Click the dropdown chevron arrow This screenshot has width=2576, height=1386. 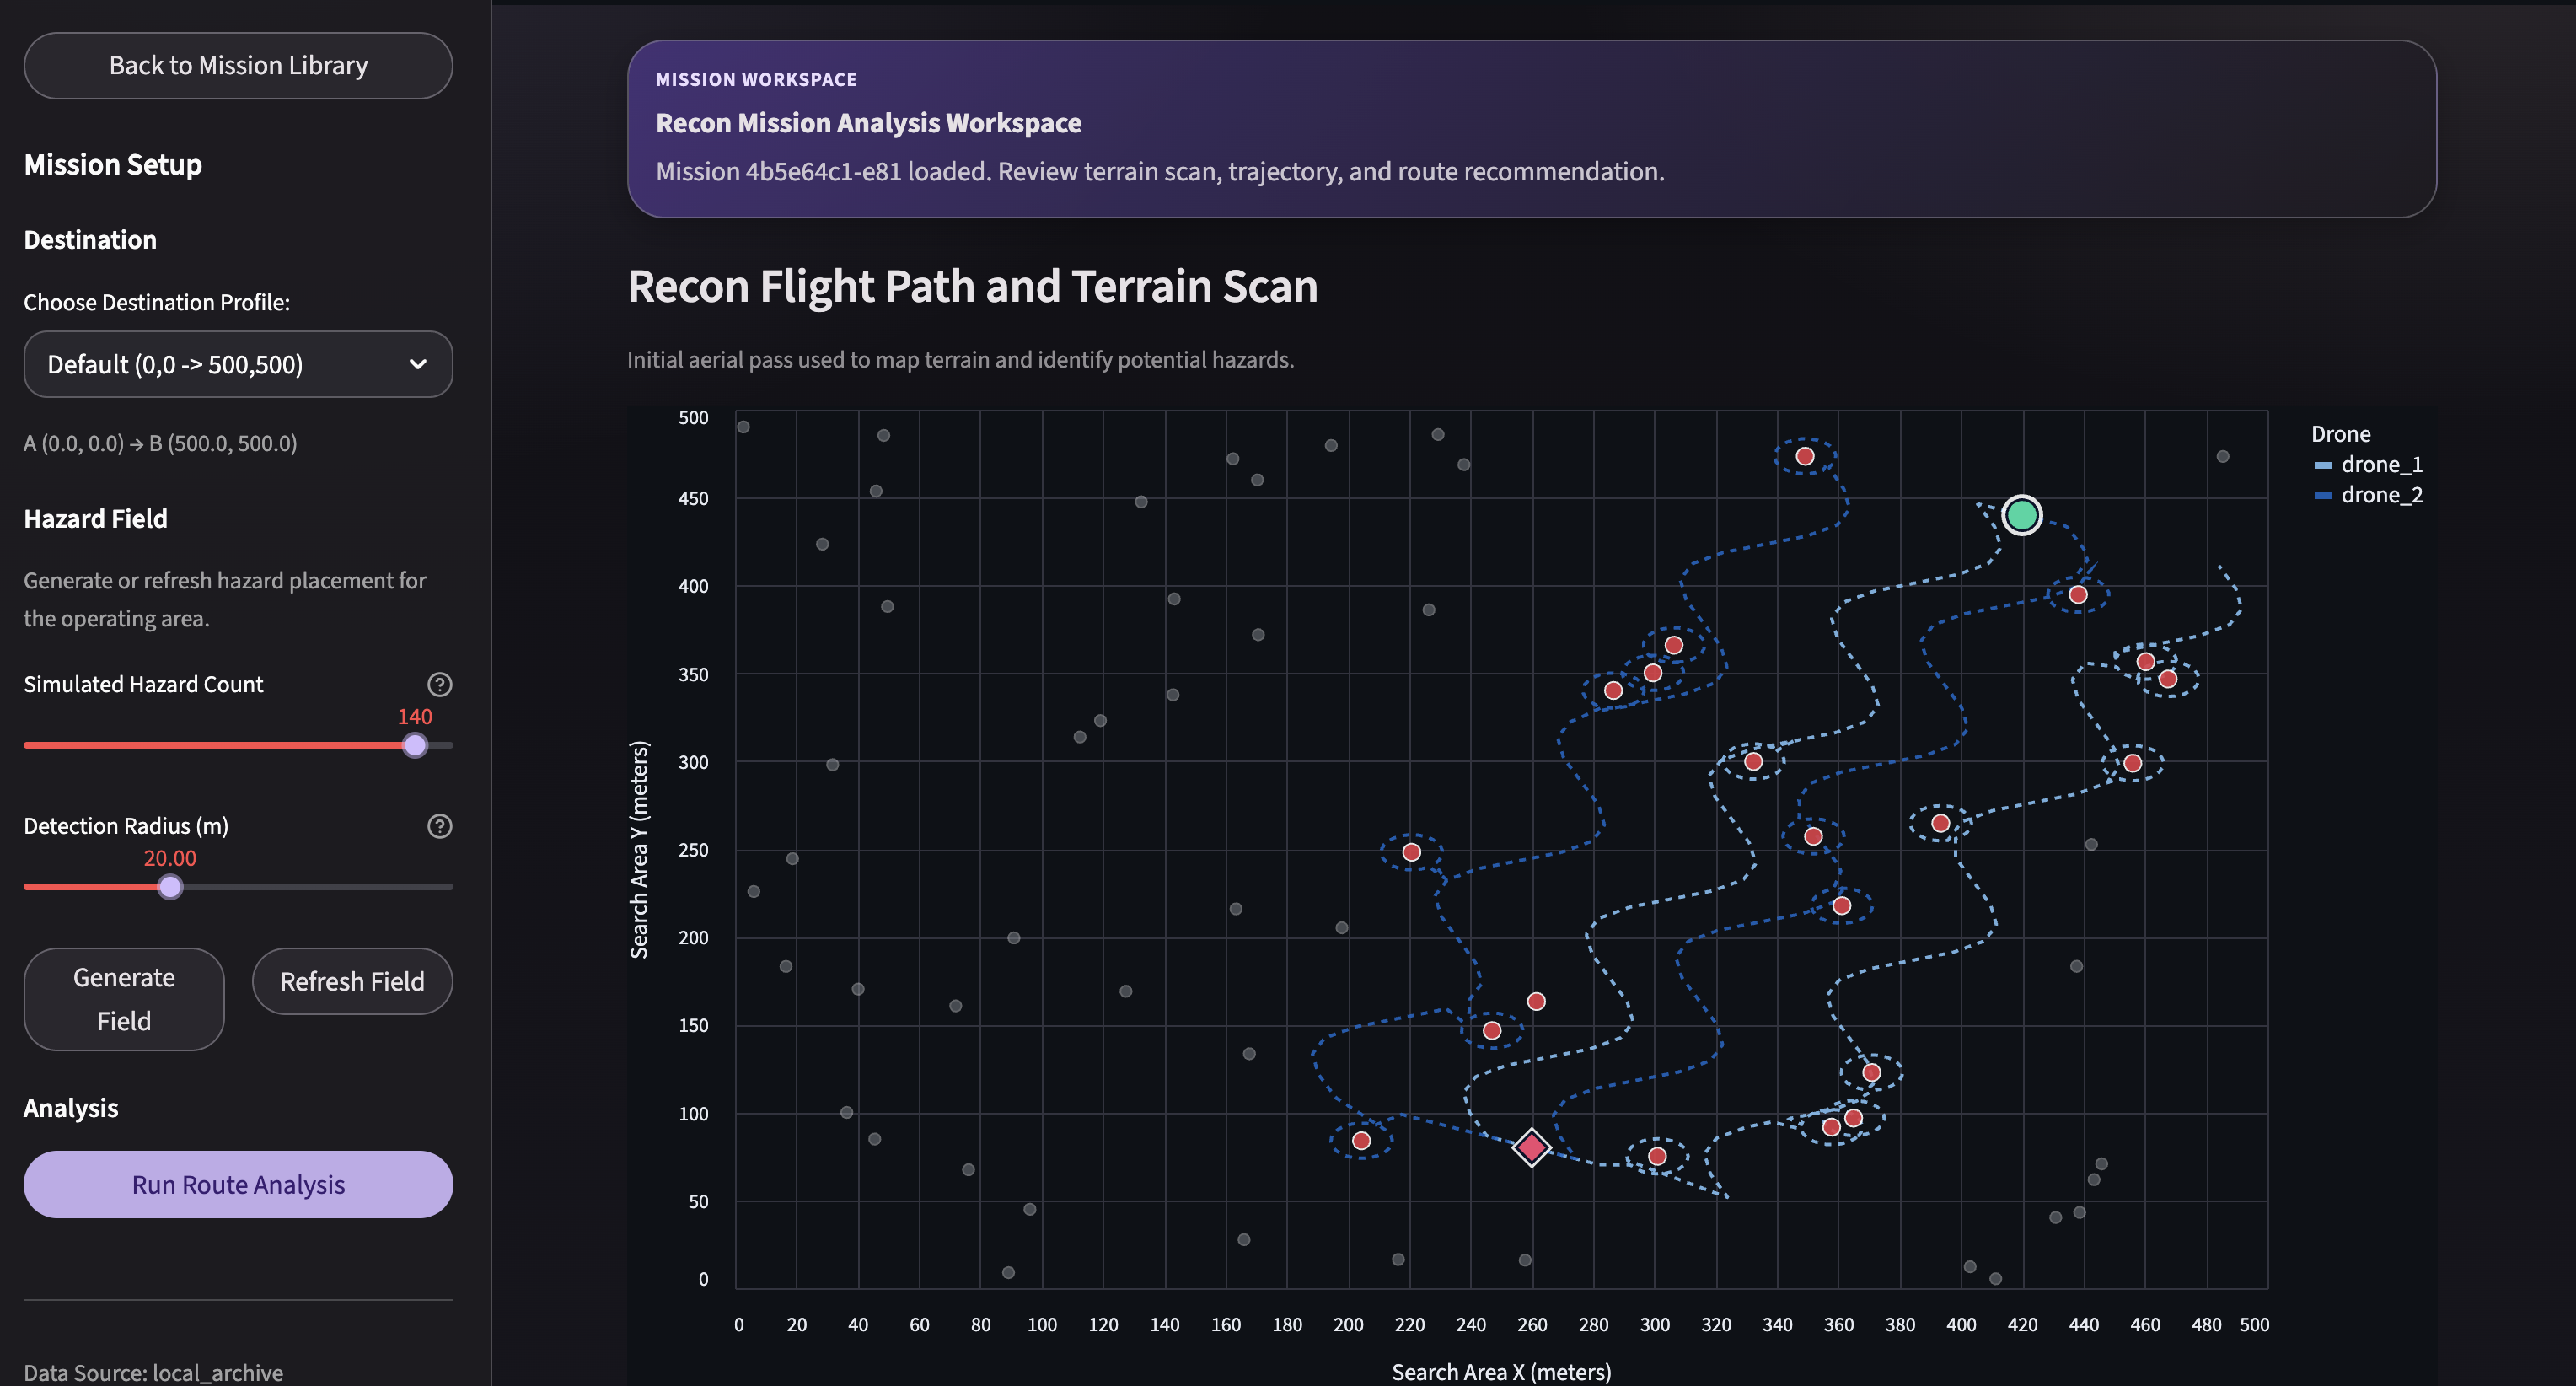point(418,365)
